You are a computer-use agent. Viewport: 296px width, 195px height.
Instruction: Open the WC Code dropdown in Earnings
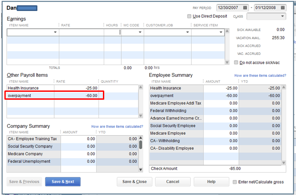(x=140, y=32)
